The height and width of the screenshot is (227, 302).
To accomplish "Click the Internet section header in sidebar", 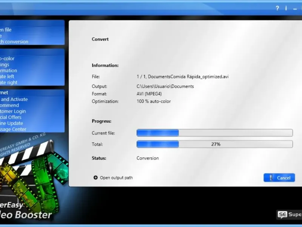I will point(4,93).
